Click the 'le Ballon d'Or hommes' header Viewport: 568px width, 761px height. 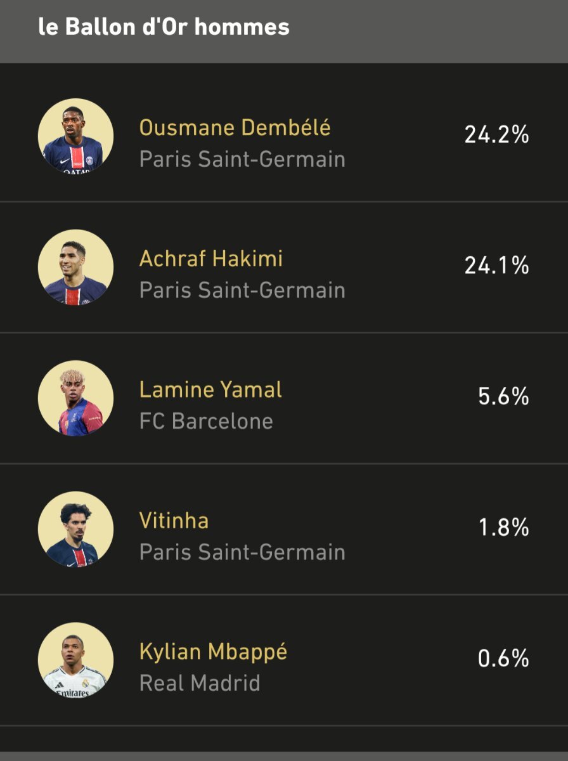tap(164, 27)
